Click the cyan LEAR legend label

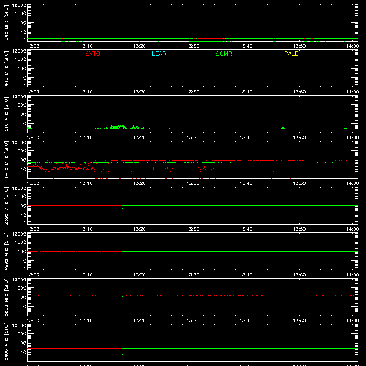click(159, 54)
